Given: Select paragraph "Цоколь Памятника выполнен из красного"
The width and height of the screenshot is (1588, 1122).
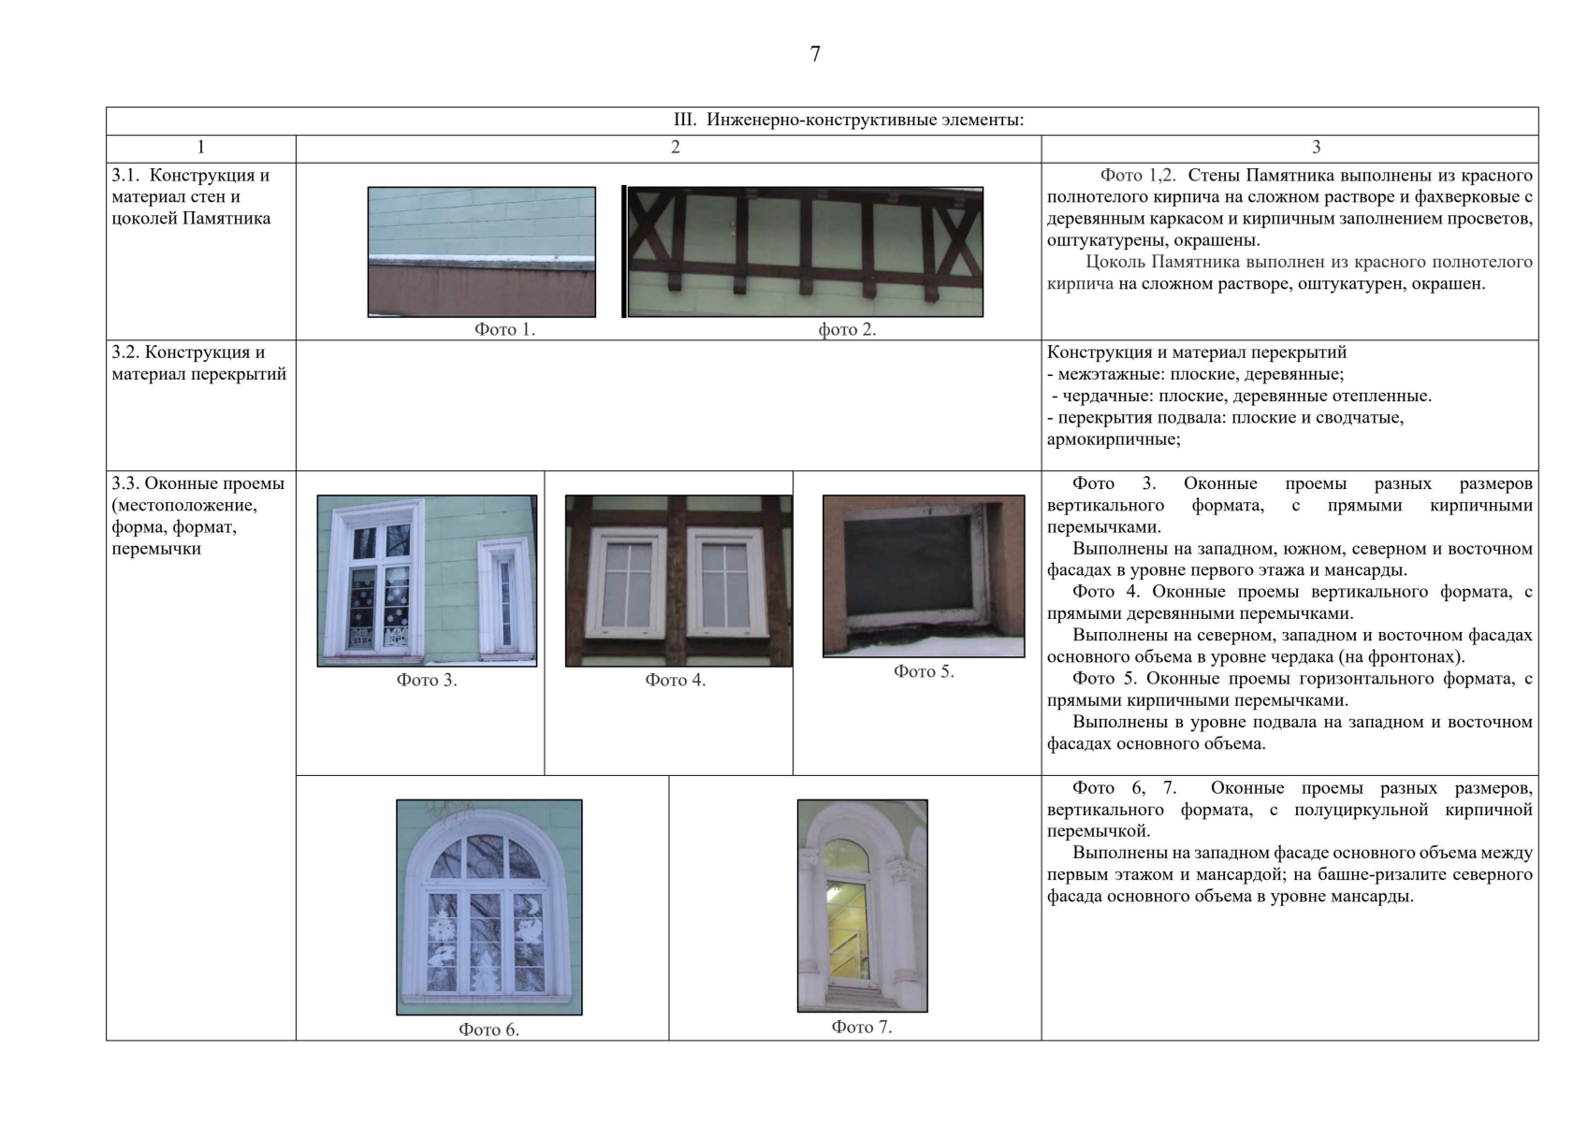Looking at the screenshot, I should pyautogui.click(x=1289, y=272).
